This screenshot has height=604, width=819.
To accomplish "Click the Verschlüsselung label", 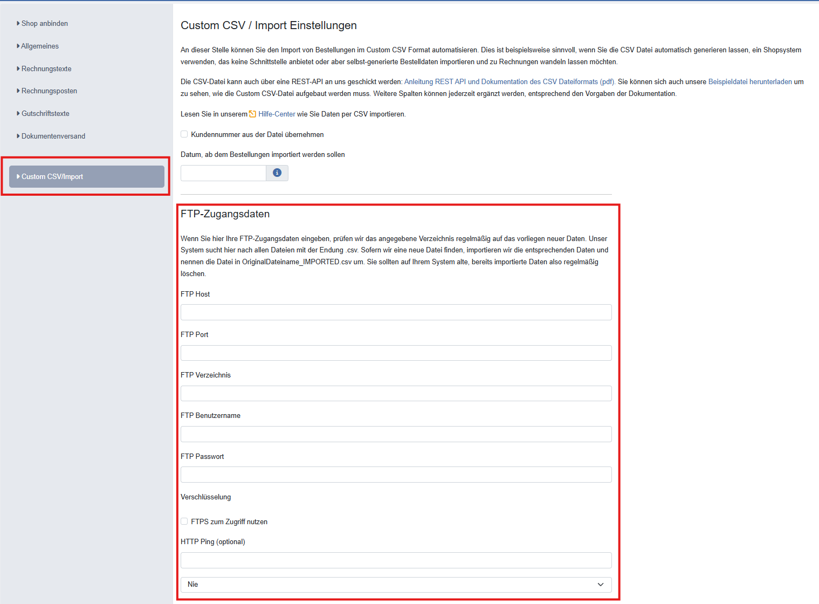I will pyautogui.click(x=205, y=497).
